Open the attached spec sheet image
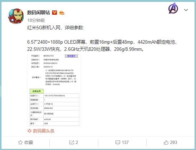The height and width of the screenshot is (150, 196). click(54, 90)
